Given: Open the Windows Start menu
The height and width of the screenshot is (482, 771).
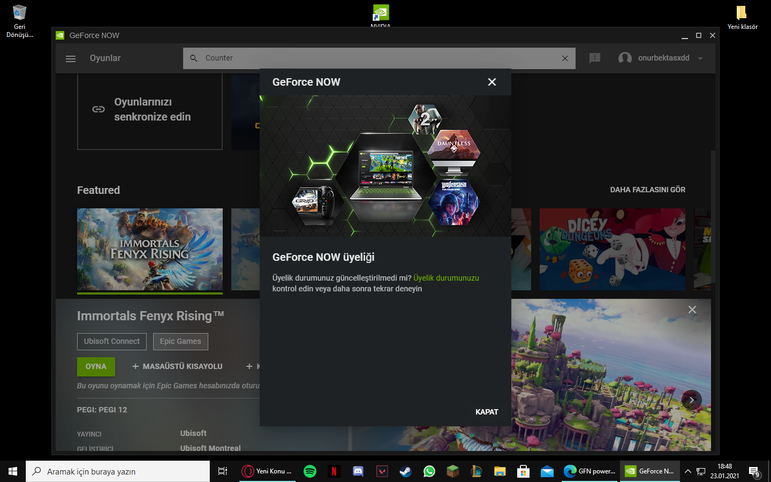Looking at the screenshot, I should click(x=13, y=471).
